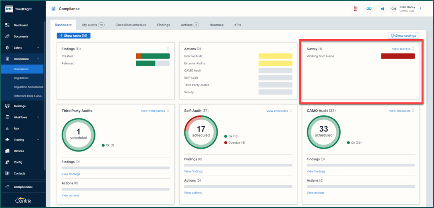The image size is (434, 208).
Task: Open the Contacts icon in the sidebar
Action: pos(7,173)
